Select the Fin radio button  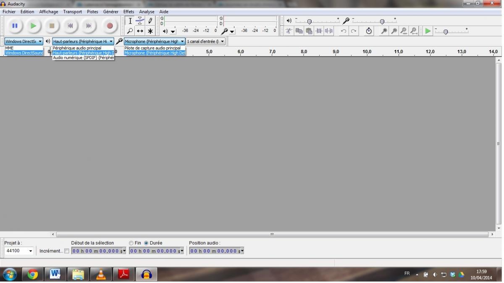coord(131,243)
